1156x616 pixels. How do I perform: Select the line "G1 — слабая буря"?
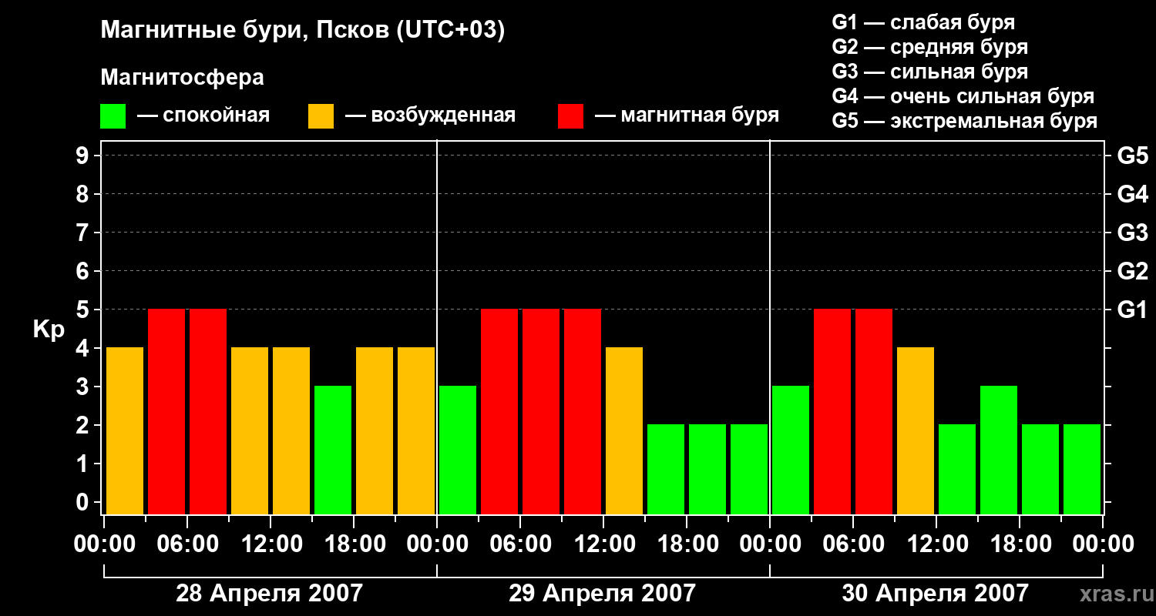pyautogui.click(x=923, y=22)
